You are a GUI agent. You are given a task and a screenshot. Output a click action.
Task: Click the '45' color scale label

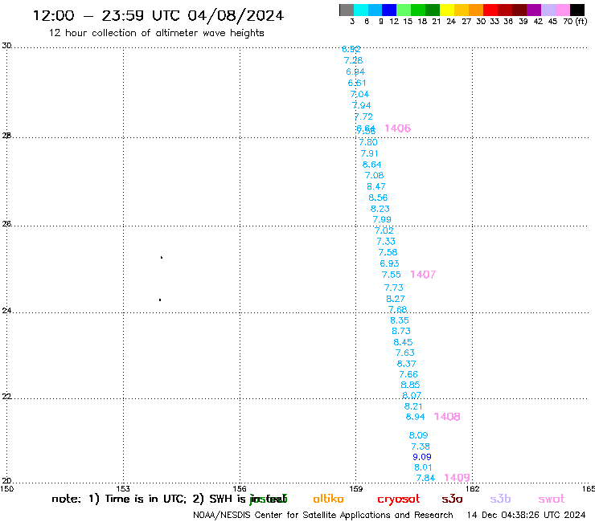pyautogui.click(x=552, y=22)
